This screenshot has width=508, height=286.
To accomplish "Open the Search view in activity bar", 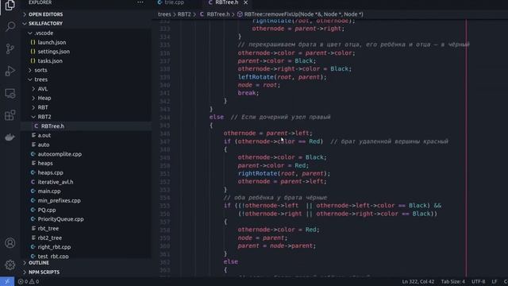I will point(10,26).
